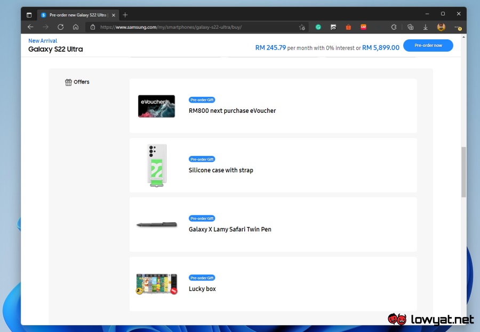The height and width of the screenshot is (332, 480).
Task: Open the vertical tabs actions menu
Action: [29, 15]
